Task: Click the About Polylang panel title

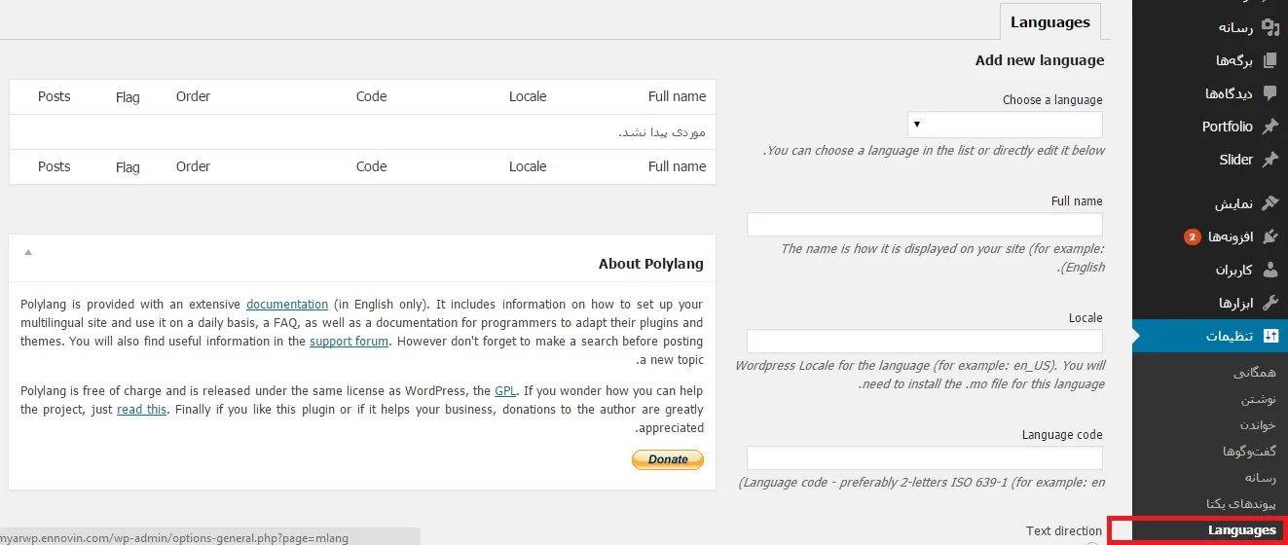Action: tap(650, 264)
